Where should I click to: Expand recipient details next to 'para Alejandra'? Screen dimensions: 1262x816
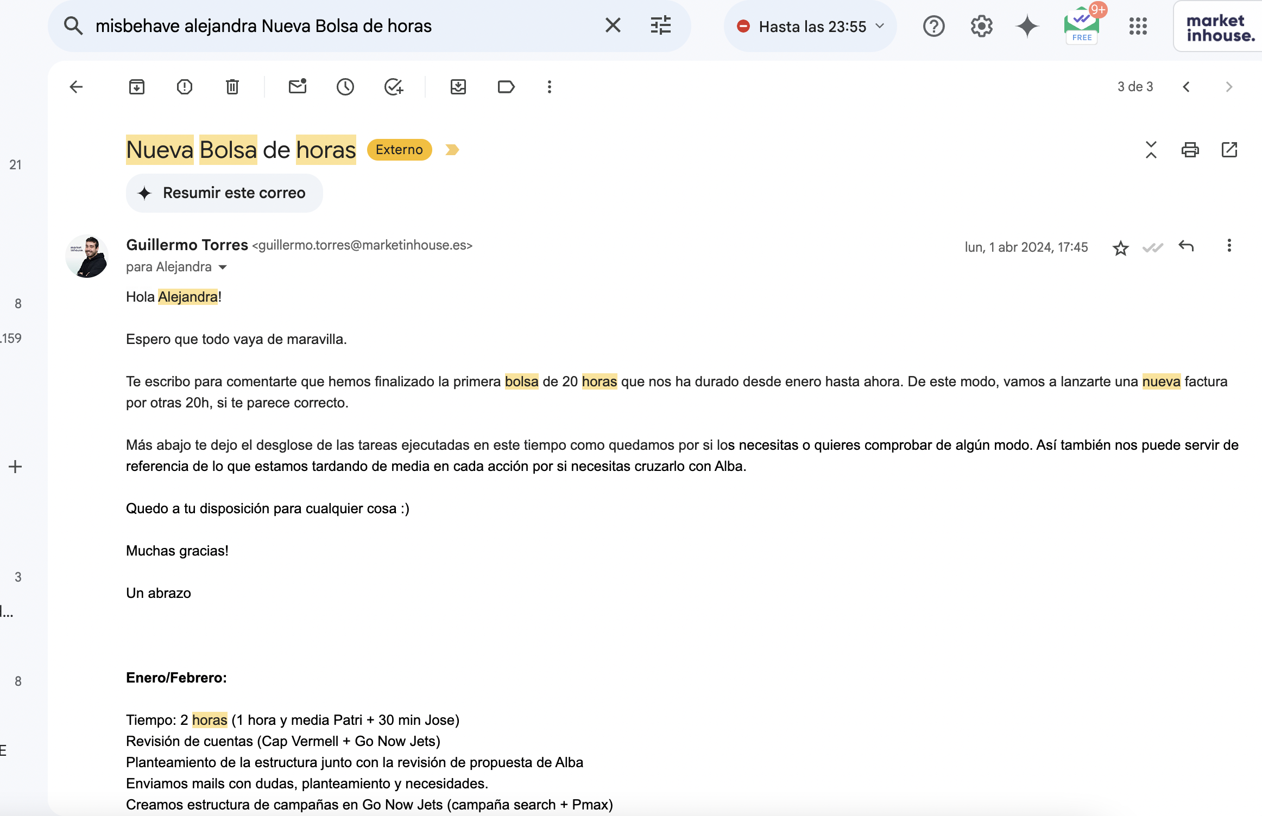pyautogui.click(x=223, y=267)
